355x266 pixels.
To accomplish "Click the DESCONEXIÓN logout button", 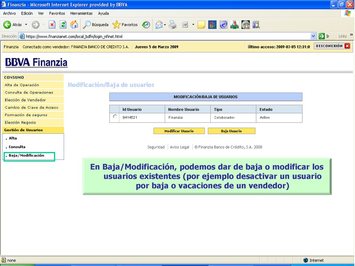I will click(x=332, y=46).
